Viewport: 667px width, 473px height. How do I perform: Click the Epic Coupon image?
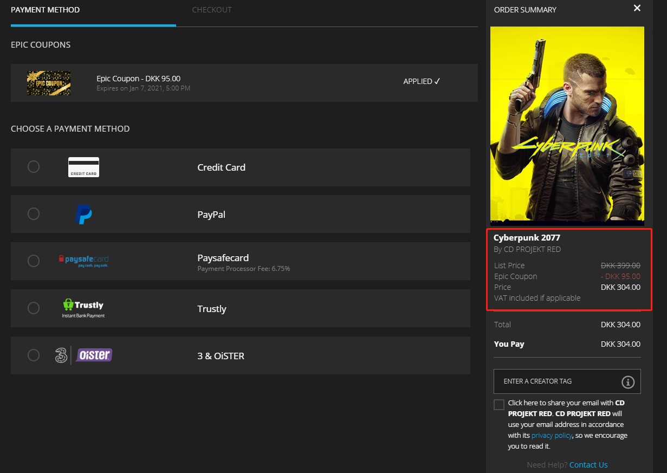49,83
